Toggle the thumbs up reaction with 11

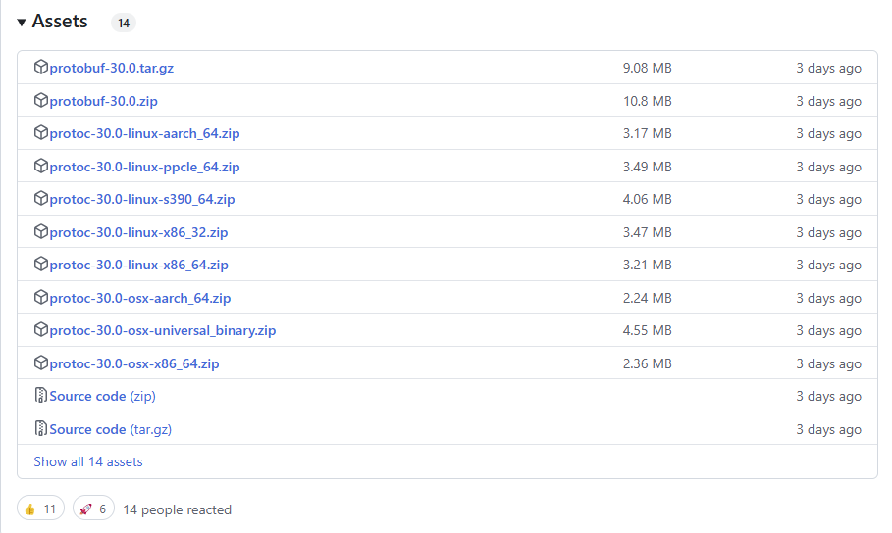click(40, 509)
